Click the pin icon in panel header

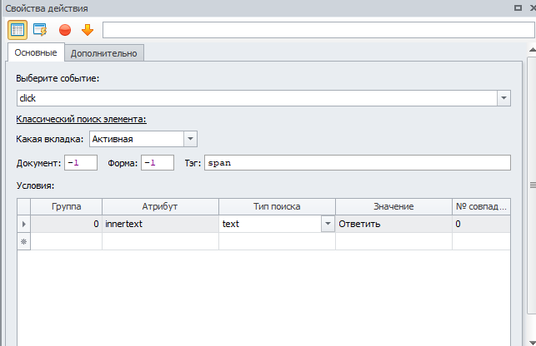point(517,7)
